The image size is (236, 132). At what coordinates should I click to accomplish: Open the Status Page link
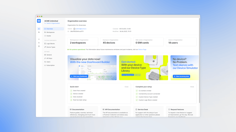[x=142, y=49]
